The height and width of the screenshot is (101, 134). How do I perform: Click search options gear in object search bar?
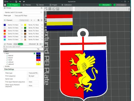click(42, 47)
